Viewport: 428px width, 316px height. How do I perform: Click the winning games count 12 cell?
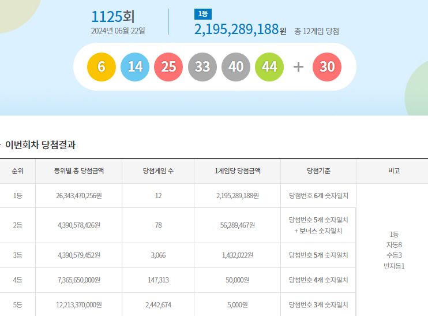coord(158,196)
